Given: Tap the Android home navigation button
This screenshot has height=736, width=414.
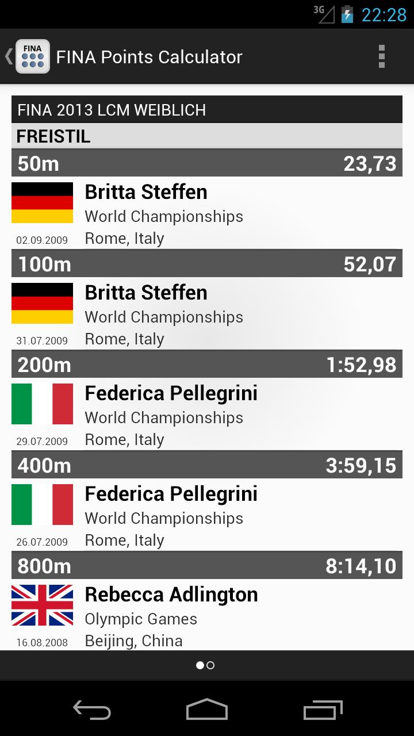Looking at the screenshot, I should click(207, 710).
